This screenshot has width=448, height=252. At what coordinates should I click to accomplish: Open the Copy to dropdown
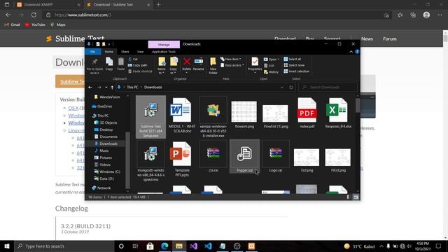click(173, 66)
